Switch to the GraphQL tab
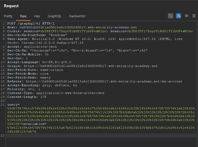Screen dimensions: 198x147 54,16
